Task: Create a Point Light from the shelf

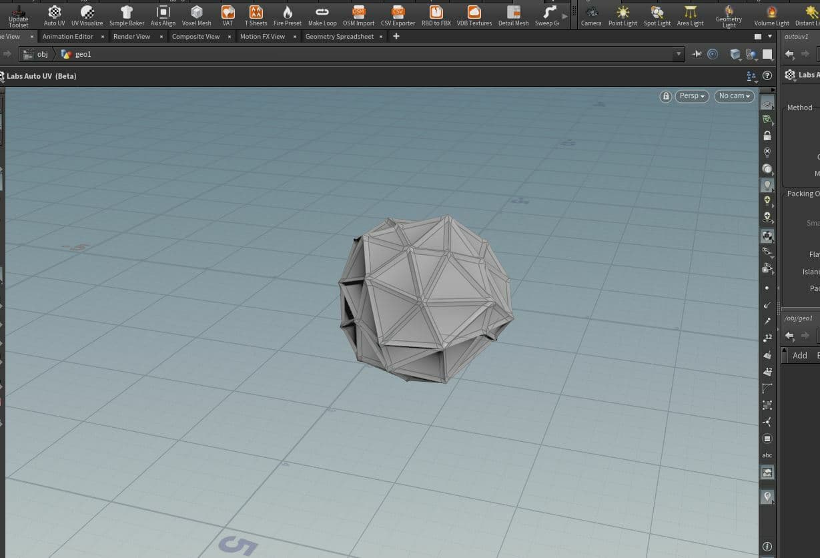Action: point(623,16)
